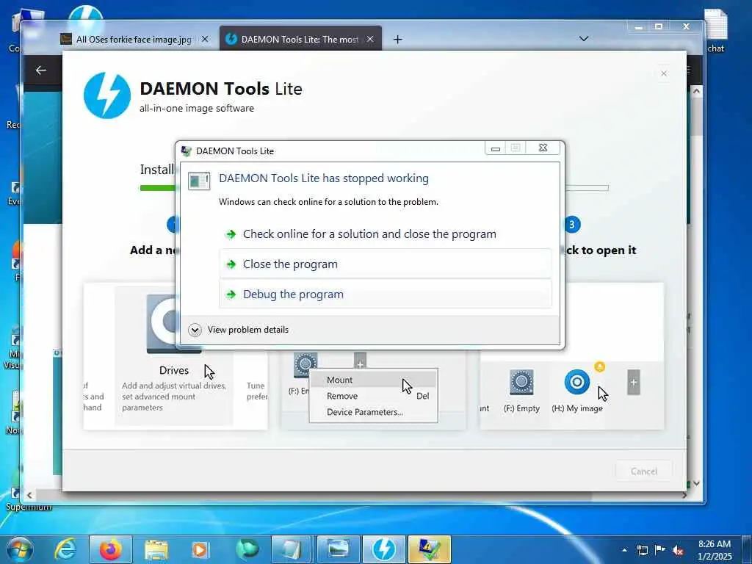Viewport: 752px width, 564px height.
Task: Choose Close the program
Action: coord(385,264)
